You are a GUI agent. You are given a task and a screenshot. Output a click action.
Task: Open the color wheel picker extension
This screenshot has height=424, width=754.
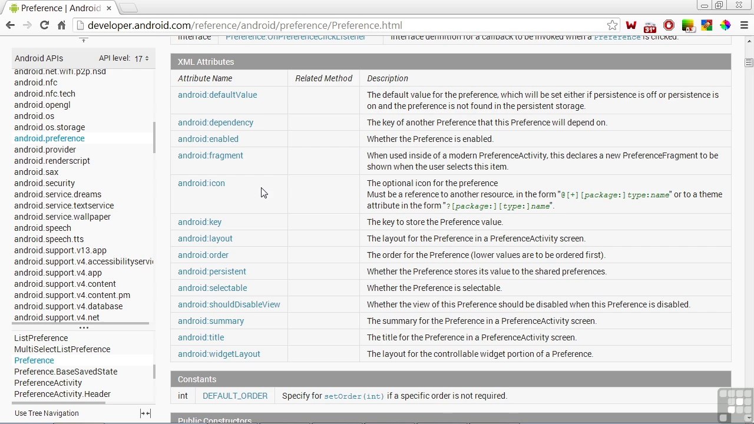pyautogui.click(x=725, y=25)
